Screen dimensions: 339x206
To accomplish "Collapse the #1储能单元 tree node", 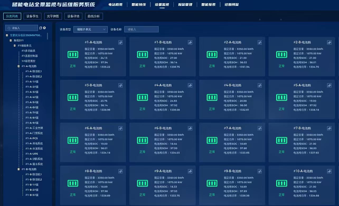I will pyautogui.click(x=15, y=46).
